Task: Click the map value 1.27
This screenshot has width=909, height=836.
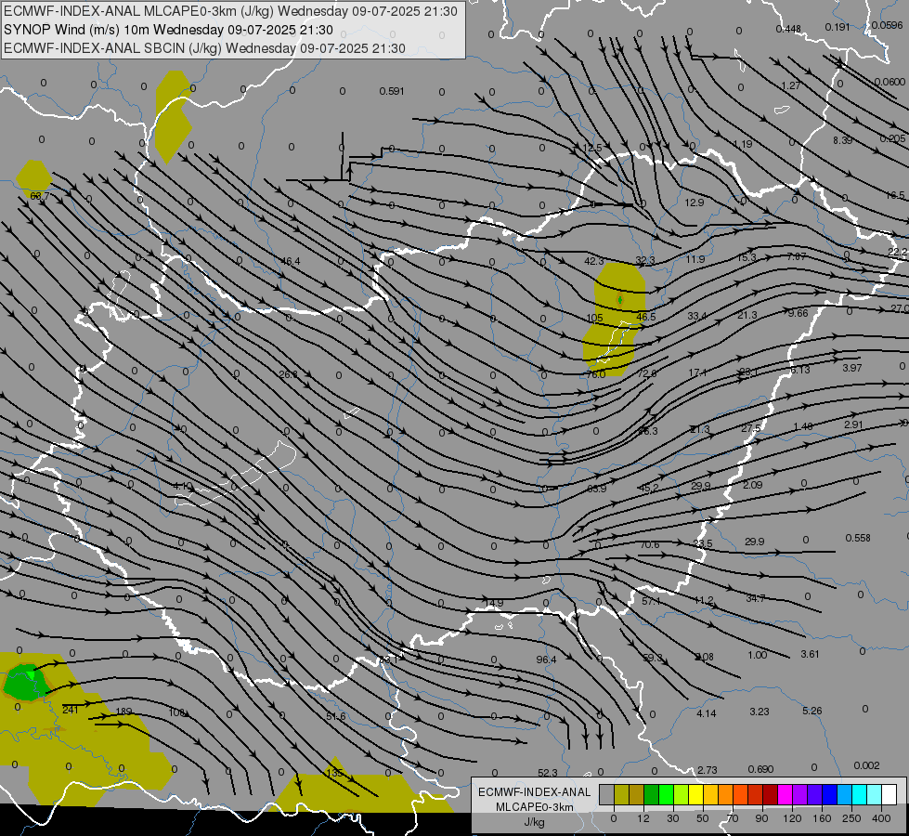Action: pos(791,85)
